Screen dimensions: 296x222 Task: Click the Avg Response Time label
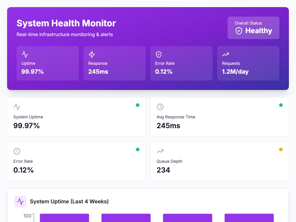pyautogui.click(x=176, y=117)
